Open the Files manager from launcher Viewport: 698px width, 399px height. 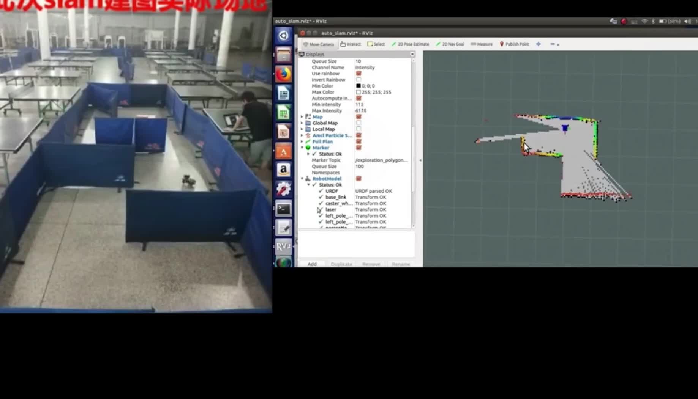[x=283, y=55]
